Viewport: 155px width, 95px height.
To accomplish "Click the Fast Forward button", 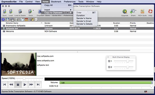I will [31, 84].
